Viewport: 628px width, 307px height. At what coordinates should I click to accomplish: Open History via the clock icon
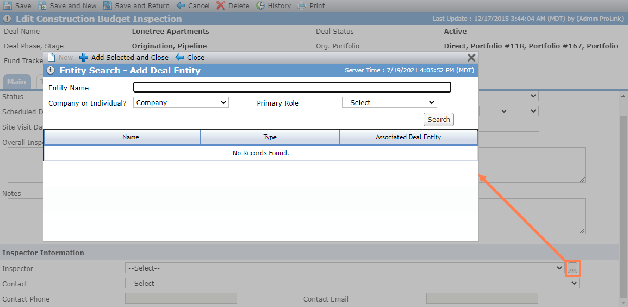coord(260,5)
